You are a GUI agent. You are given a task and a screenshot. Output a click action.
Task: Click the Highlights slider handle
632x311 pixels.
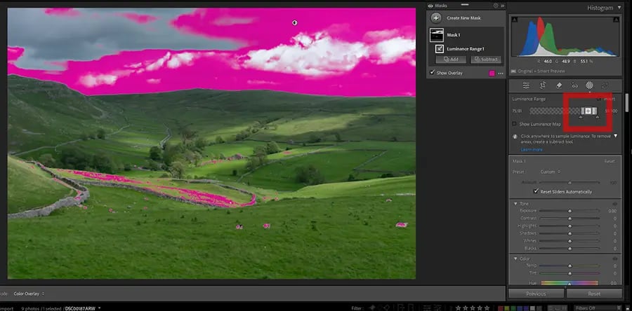click(x=570, y=226)
